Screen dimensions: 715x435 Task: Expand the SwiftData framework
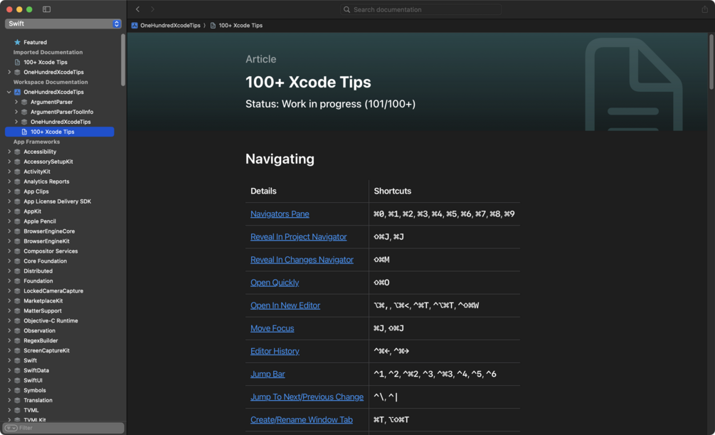pos(9,370)
